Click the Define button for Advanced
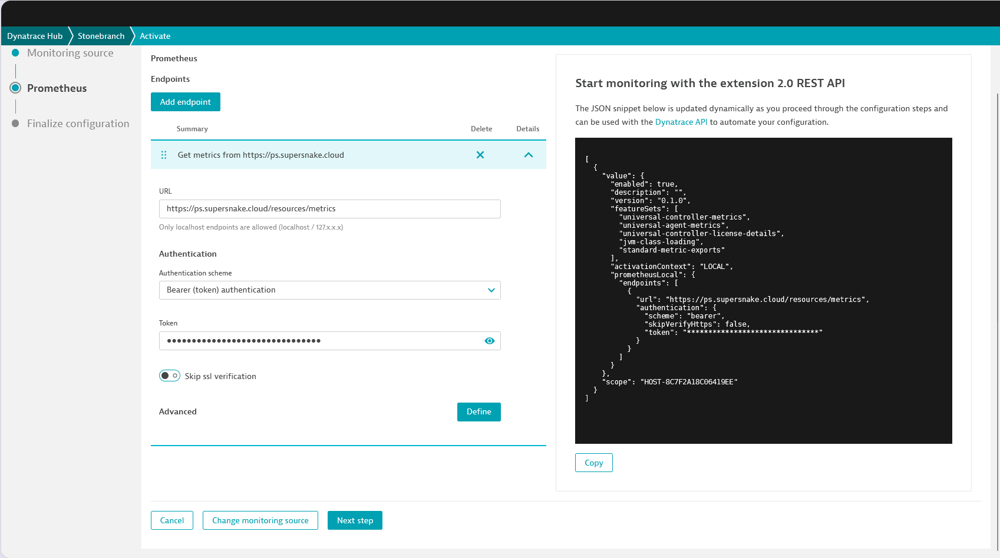 pyautogui.click(x=479, y=412)
